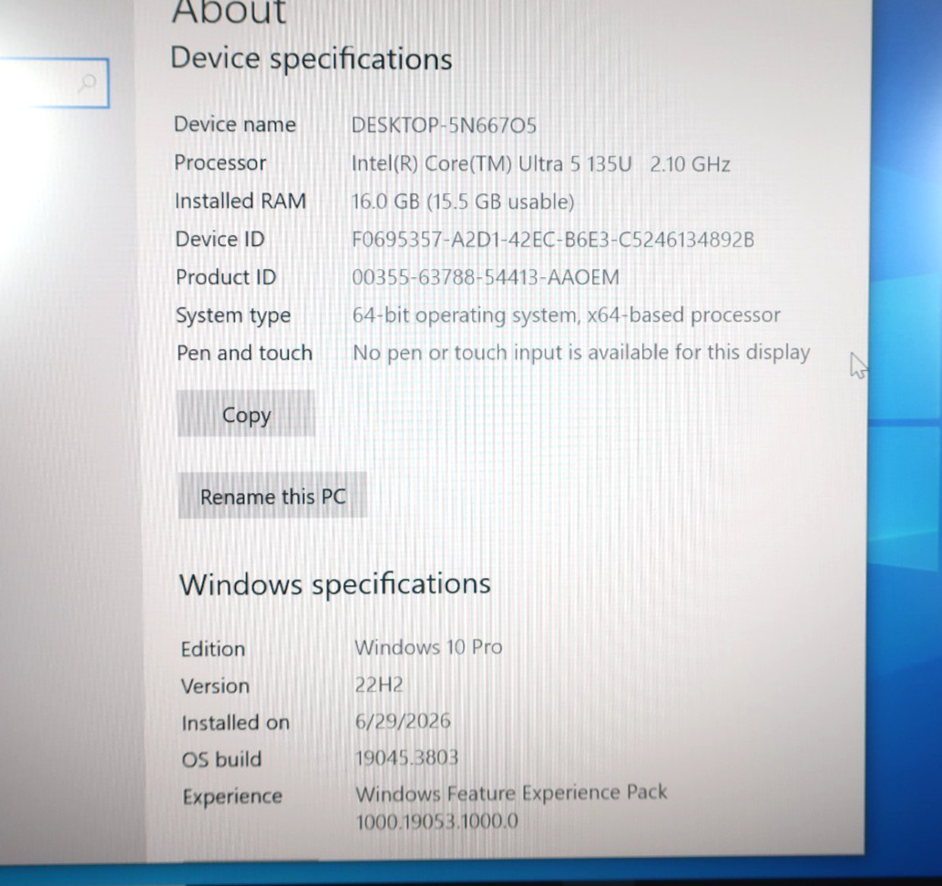
Task: Click the Device specifications heading
Action: pyautogui.click(x=312, y=59)
